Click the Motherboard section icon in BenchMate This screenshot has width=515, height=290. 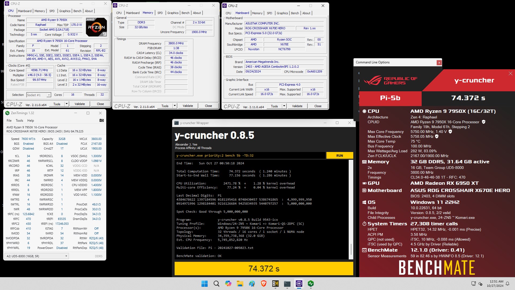click(364, 190)
